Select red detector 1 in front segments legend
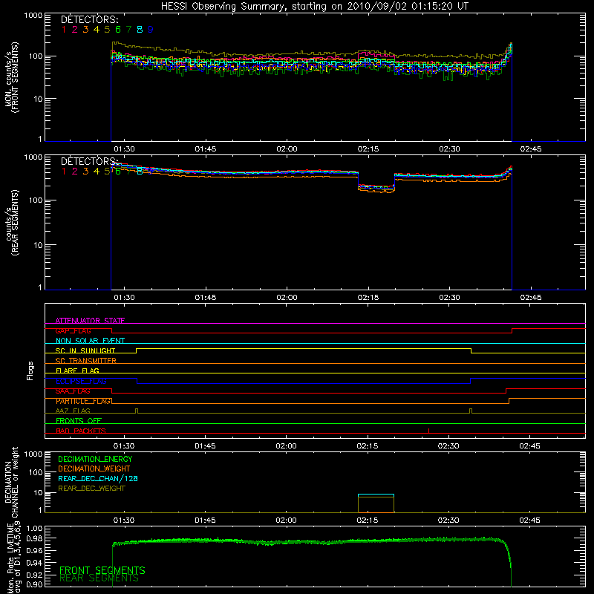 [x=64, y=30]
